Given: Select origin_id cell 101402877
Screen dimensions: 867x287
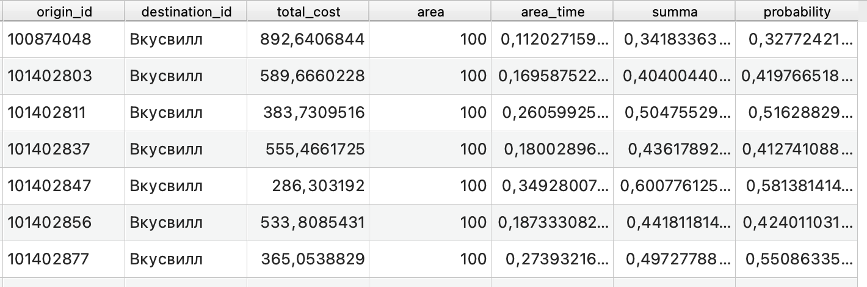Looking at the screenshot, I should pos(64,260).
